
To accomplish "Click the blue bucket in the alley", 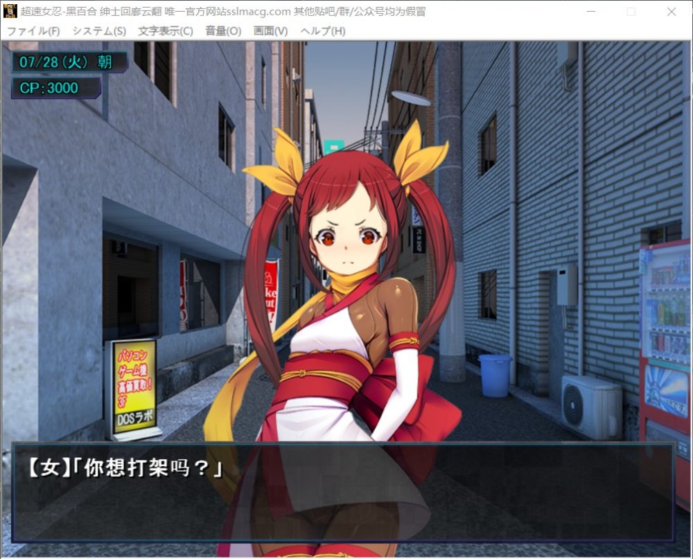I will [x=495, y=375].
